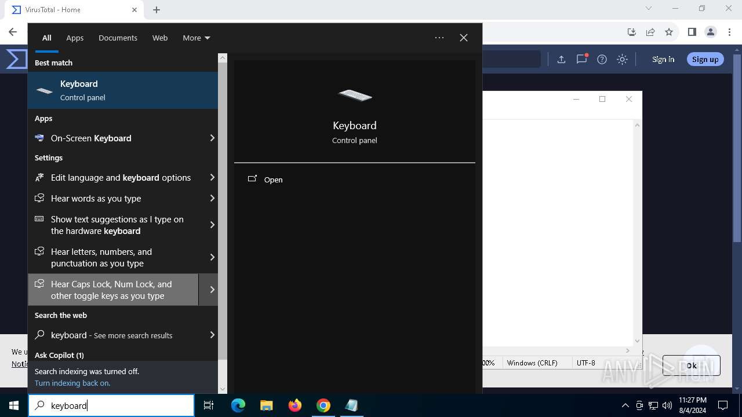Image resolution: width=742 pixels, height=417 pixels.
Task: Click the VirusTotal upload icon
Action: [x=561, y=59]
